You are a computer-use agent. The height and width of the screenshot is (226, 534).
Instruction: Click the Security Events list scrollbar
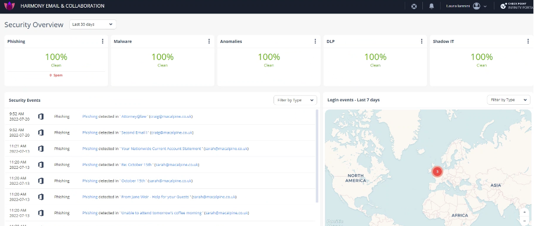point(317,156)
